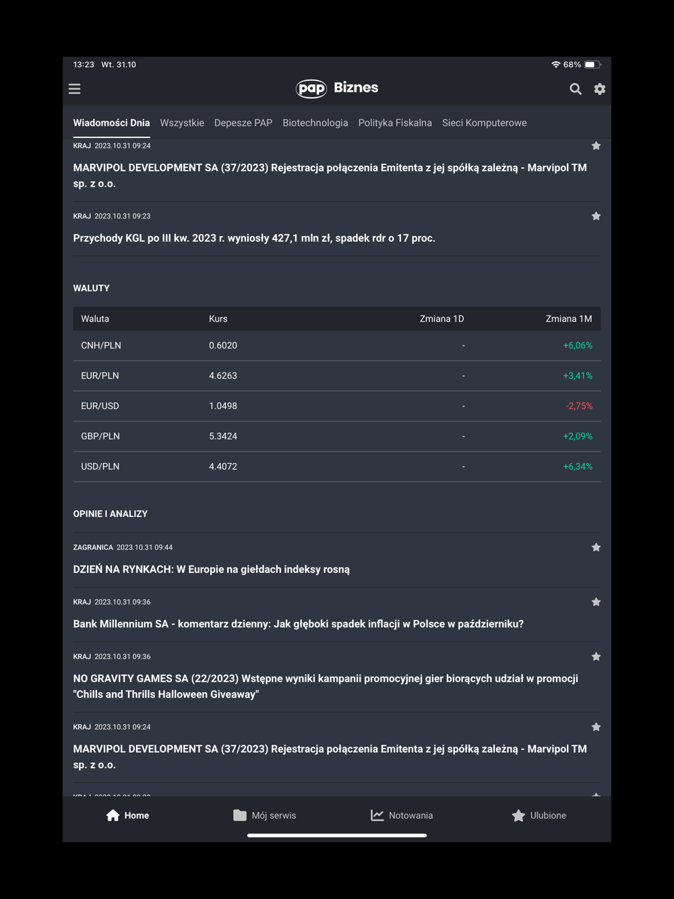Open the hamburger menu
This screenshot has height=899, width=674.
click(x=75, y=89)
